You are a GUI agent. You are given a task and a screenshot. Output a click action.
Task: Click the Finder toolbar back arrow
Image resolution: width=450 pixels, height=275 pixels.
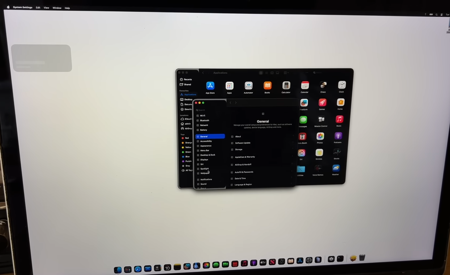pos(203,73)
